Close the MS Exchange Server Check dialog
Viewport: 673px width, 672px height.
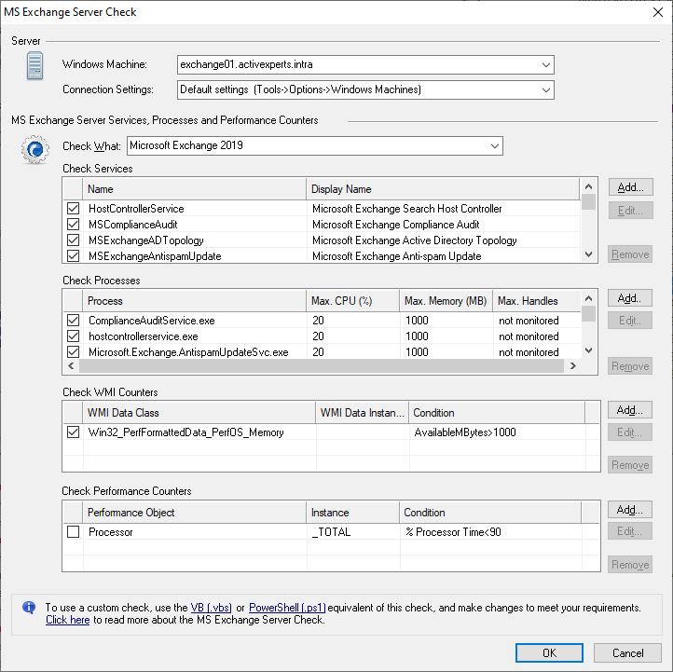[657, 12]
